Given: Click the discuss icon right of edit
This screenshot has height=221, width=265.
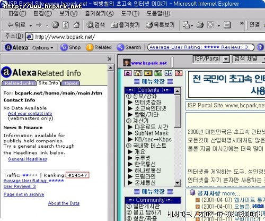Looking at the screenshot, I should click(227, 25).
